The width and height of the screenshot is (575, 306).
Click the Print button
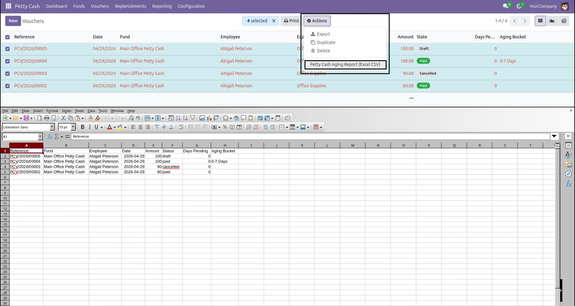click(x=291, y=21)
